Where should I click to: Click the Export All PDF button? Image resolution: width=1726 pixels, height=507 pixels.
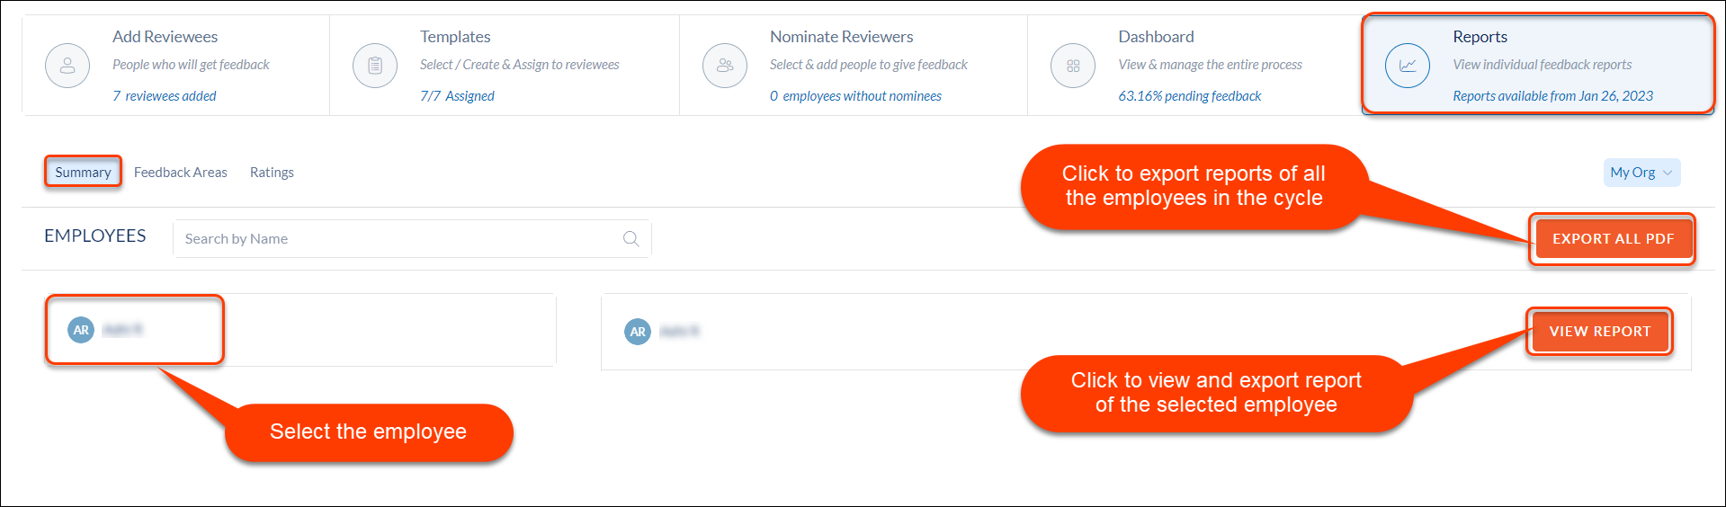(1613, 239)
